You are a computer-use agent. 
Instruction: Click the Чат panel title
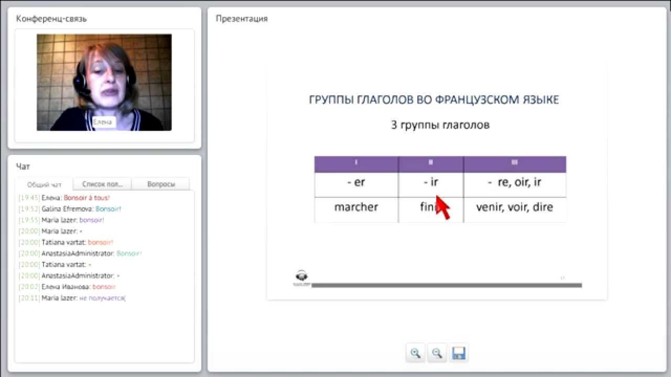point(23,167)
